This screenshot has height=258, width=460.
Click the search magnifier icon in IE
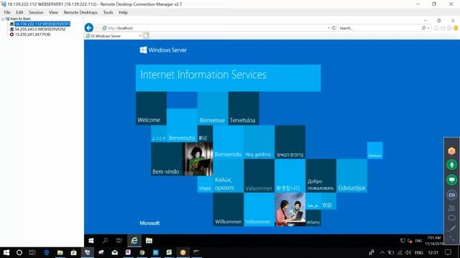(x=423, y=28)
